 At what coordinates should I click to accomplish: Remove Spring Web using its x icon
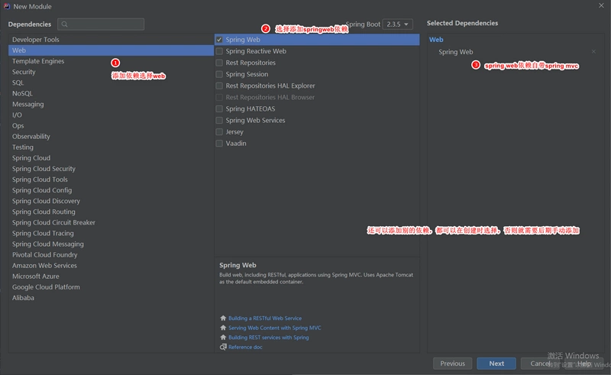[x=593, y=51]
